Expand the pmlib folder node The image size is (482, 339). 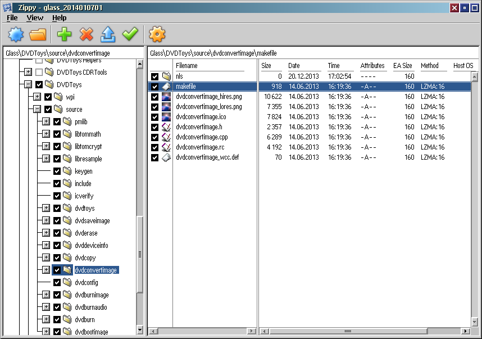point(46,122)
